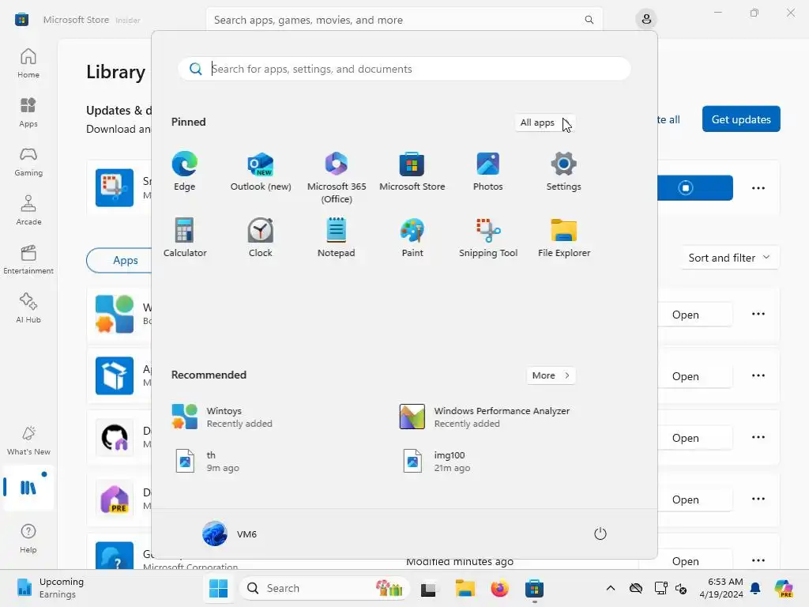Click Windows Start button on taskbar
The height and width of the screenshot is (607, 809).
[218, 588]
